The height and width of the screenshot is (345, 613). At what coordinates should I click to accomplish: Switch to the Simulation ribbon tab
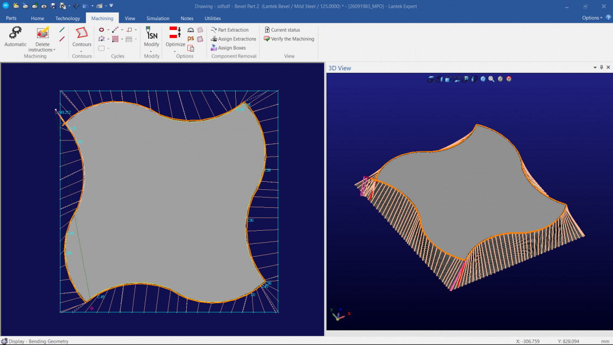pos(158,19)
